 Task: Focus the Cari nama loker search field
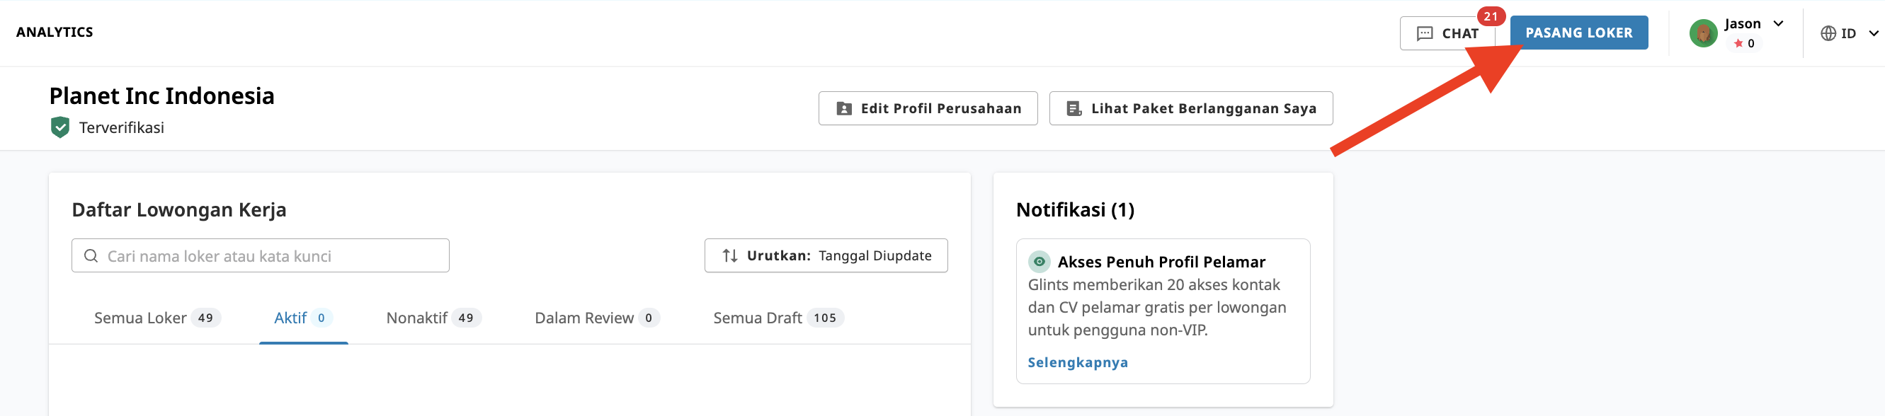(x=261, y=256)
